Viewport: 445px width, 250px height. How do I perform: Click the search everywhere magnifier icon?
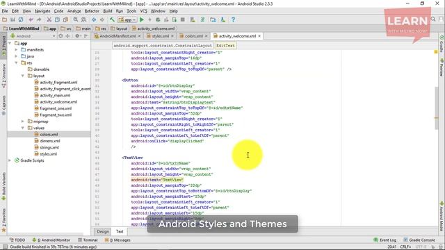[433, 19]
